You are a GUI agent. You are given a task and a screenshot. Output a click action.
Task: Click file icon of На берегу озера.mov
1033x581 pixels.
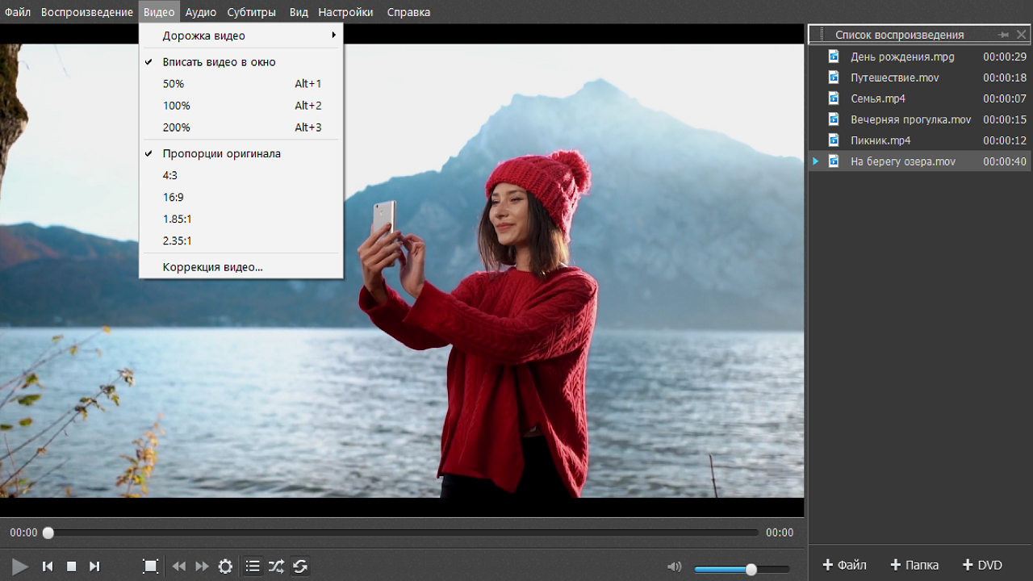pyautogui.click(x=834, y=161)
